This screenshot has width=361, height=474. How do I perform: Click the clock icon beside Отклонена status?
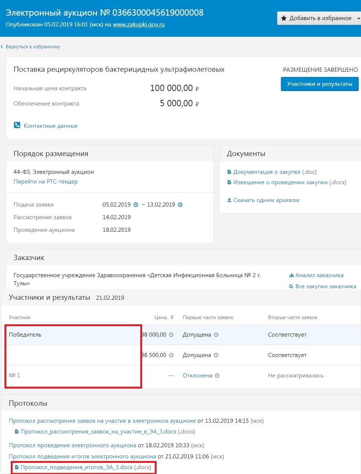pos(217,376)
